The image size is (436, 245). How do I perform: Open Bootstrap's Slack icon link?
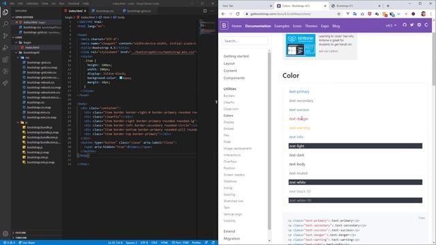click(x=419, y=25)
